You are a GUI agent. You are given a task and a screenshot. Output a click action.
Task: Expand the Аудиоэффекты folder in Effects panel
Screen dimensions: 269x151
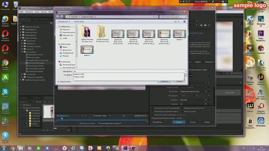(x=21, y=30)
